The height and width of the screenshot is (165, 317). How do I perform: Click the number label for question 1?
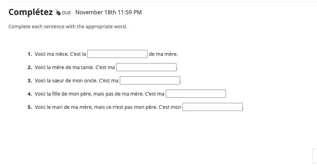point(30,54)
